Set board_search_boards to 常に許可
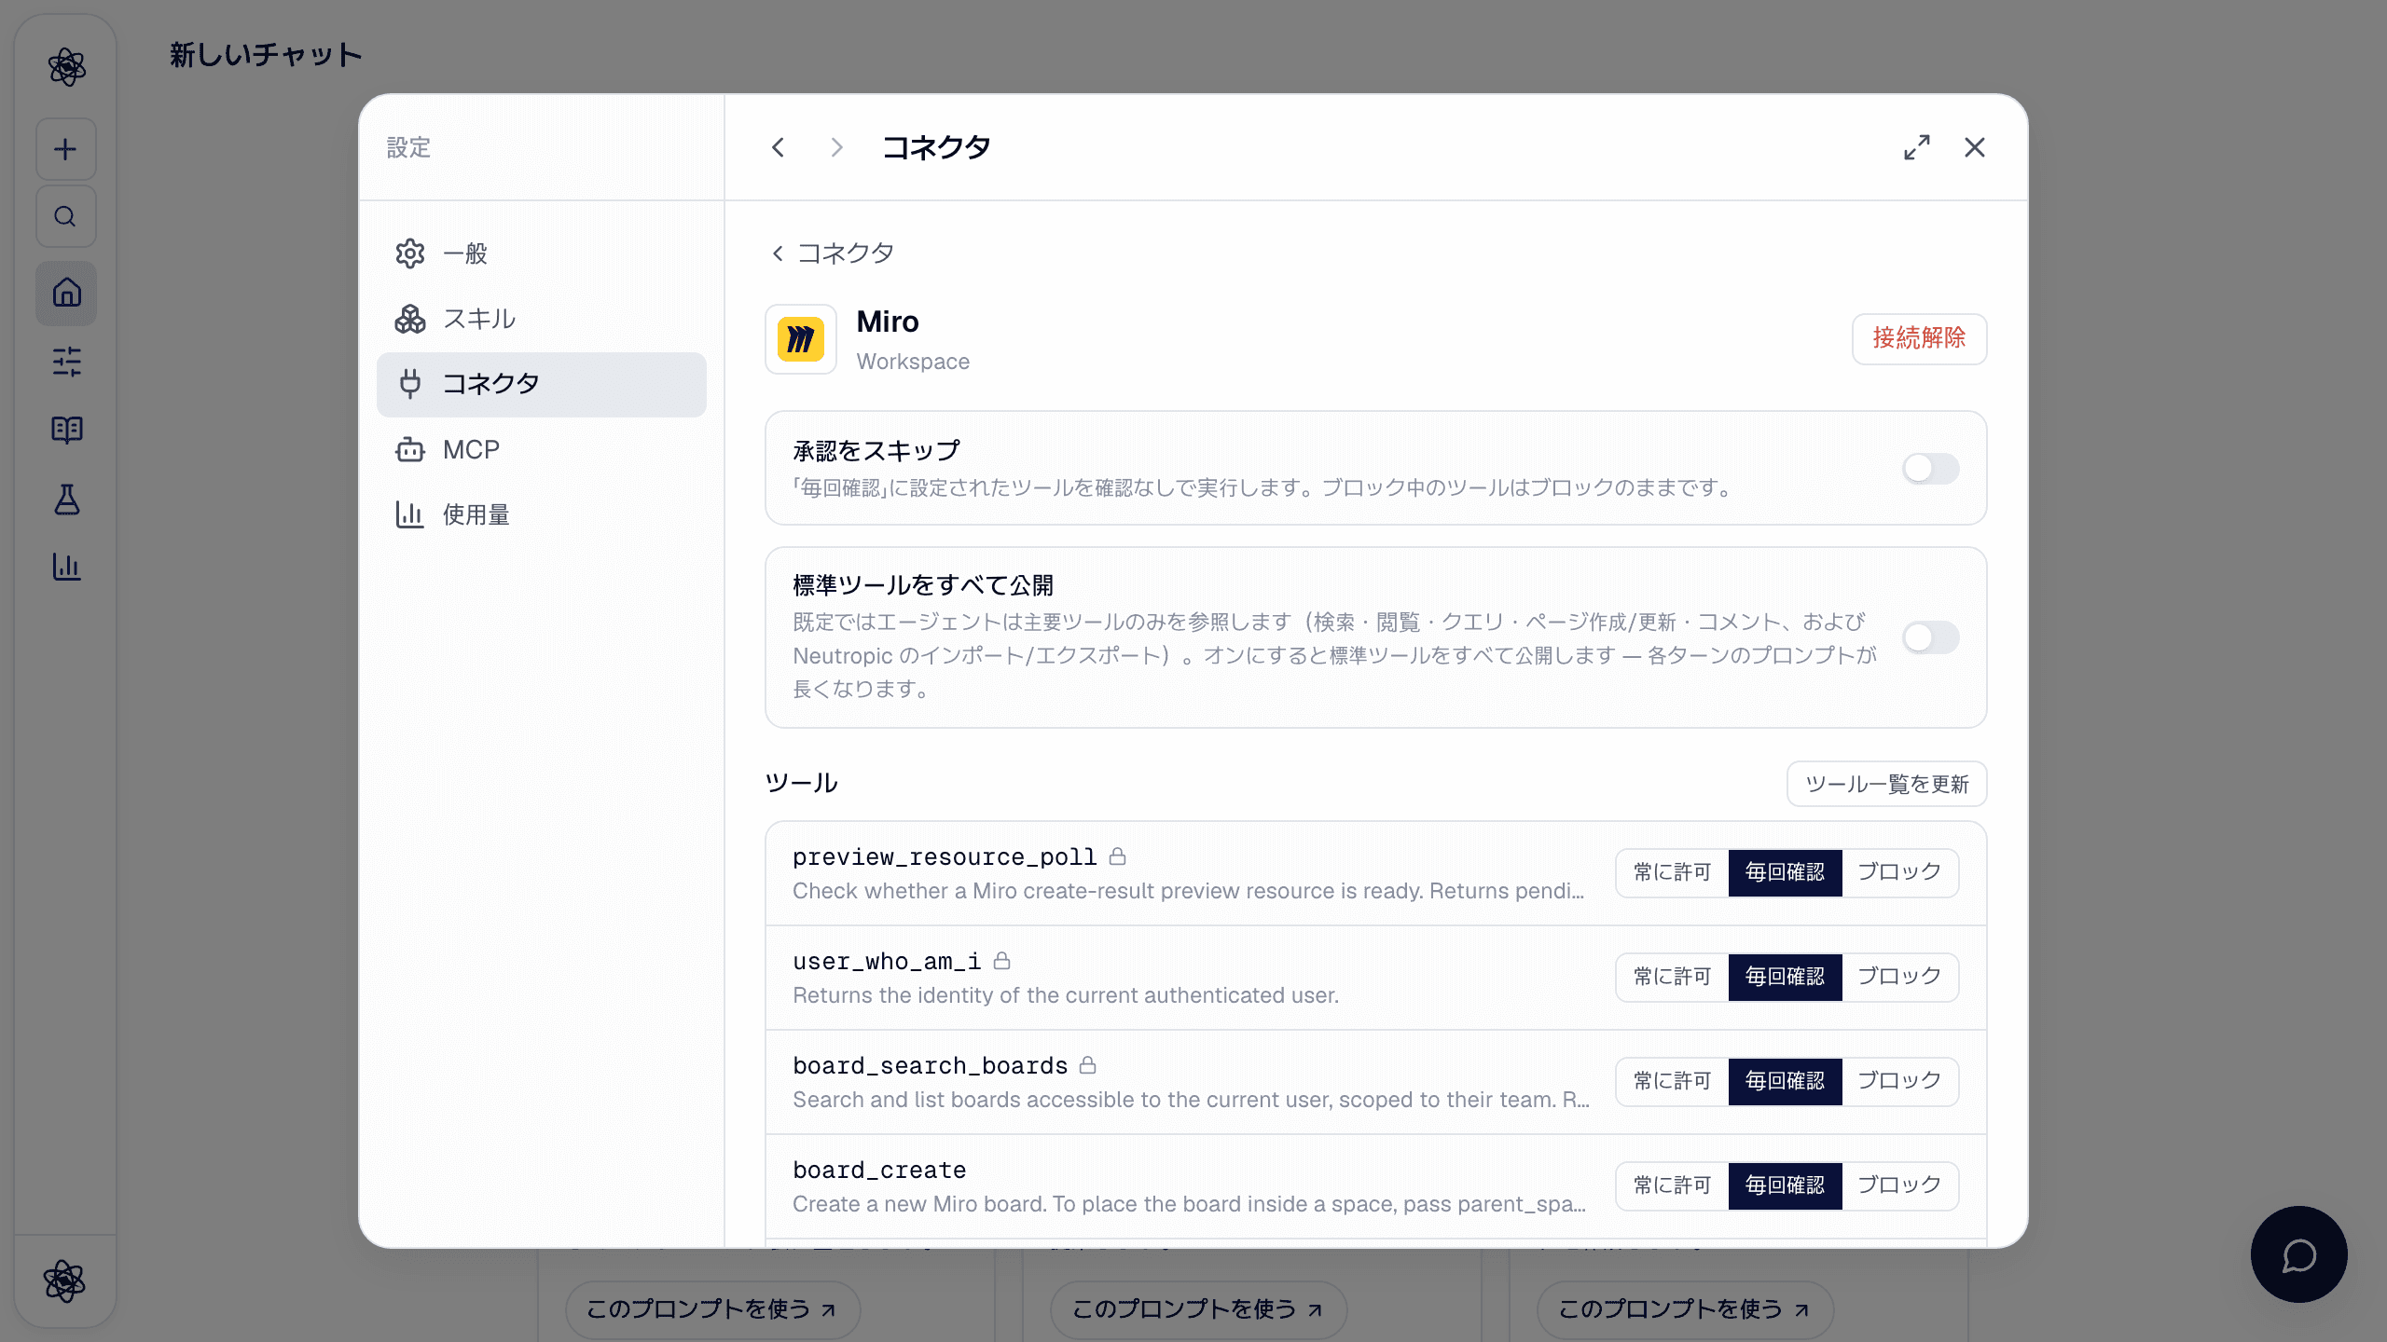This screenshot has width=2387, height=1342. click(1673, 1081)
